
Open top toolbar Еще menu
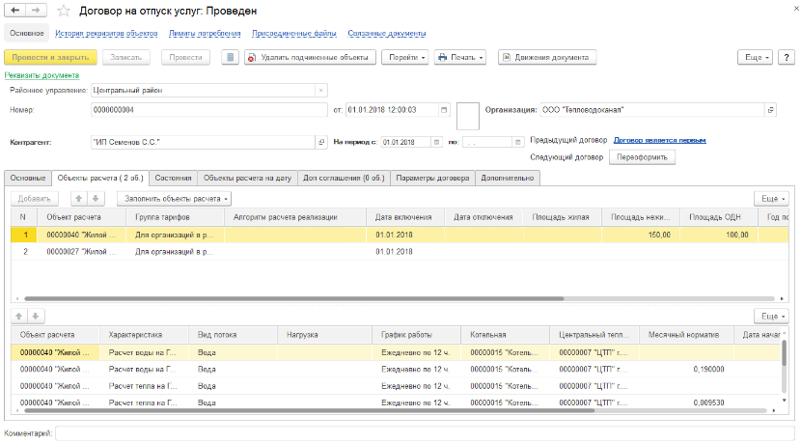point(754,57)
